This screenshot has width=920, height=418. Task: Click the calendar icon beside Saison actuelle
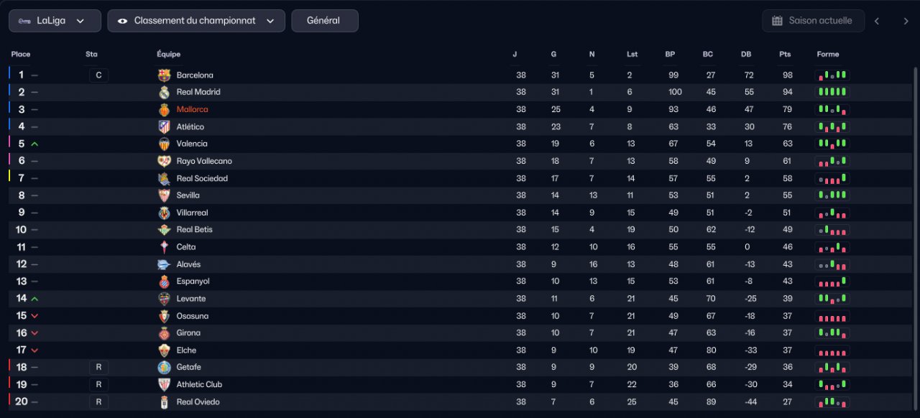pyautogui.click(x=777, y=21)
